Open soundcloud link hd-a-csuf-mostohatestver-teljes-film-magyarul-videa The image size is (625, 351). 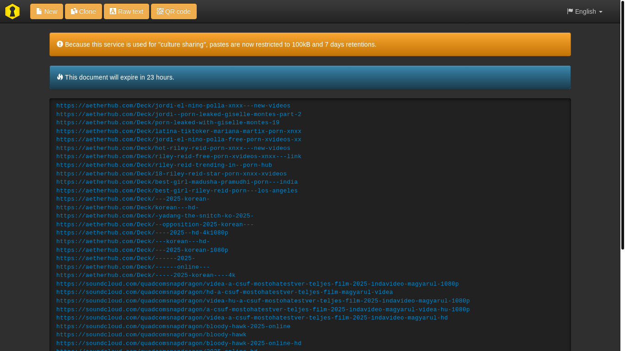(225, 292)
